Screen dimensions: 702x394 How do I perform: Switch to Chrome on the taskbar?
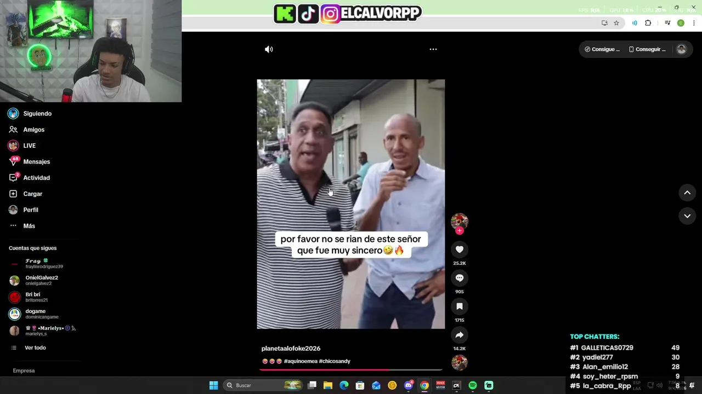424,385
